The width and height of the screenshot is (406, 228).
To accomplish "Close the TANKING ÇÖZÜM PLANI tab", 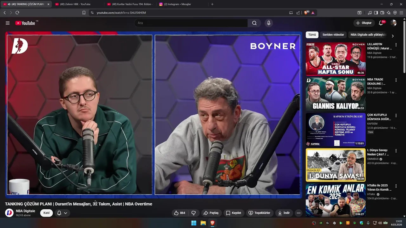I will 48,4.
